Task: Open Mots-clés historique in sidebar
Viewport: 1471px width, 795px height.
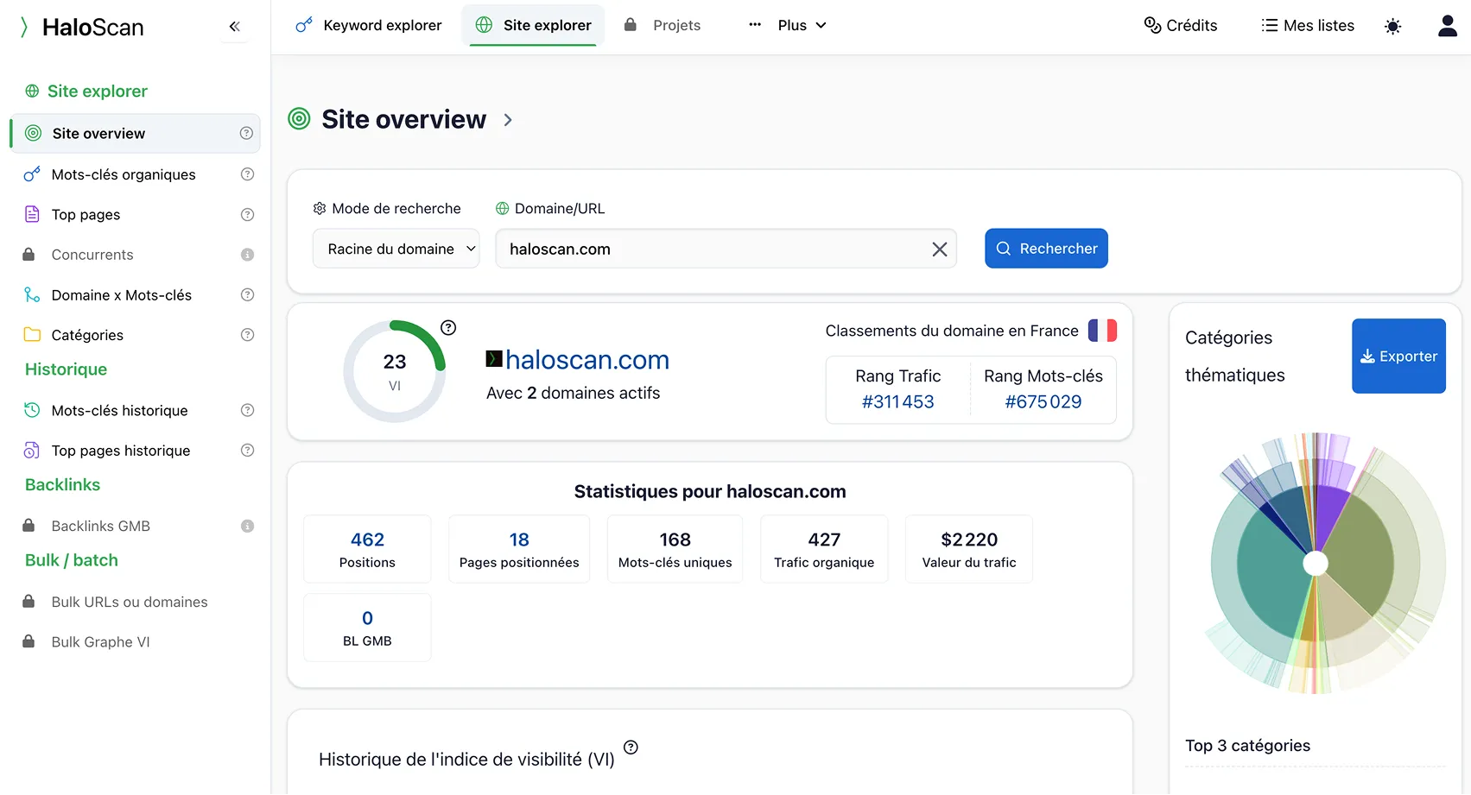Action: [119, 410]
